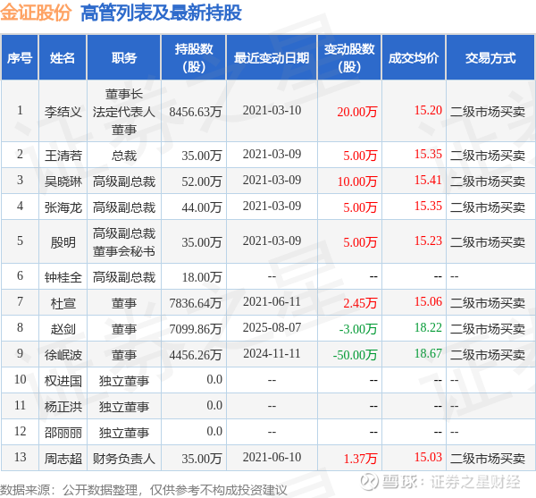Select the 姓名 column header
Image resolution: width=536 pixels, height=498 pixels.
point(63,57)
